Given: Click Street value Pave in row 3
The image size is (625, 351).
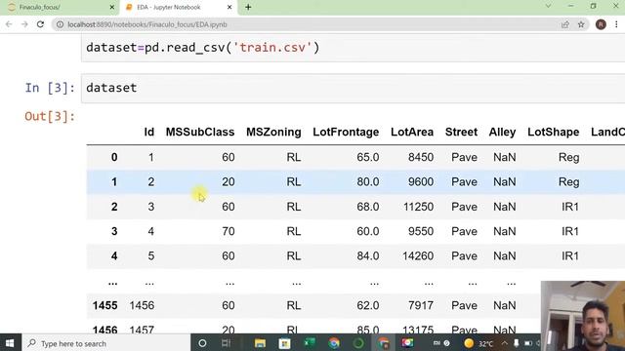Looking at the screenshot, I should coord(465,232).
